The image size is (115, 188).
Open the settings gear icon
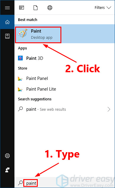coord(7,156)
